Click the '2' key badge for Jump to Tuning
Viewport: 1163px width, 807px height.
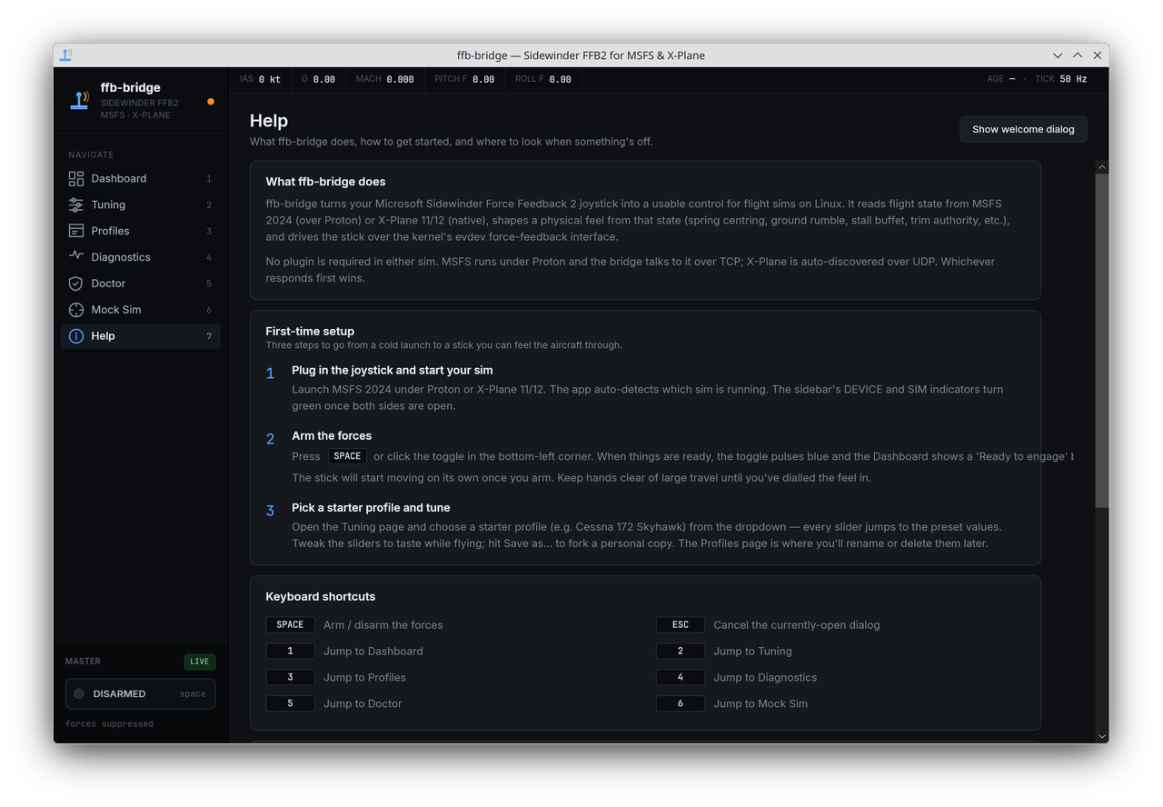pyautogui.click(x=681, y=652)
